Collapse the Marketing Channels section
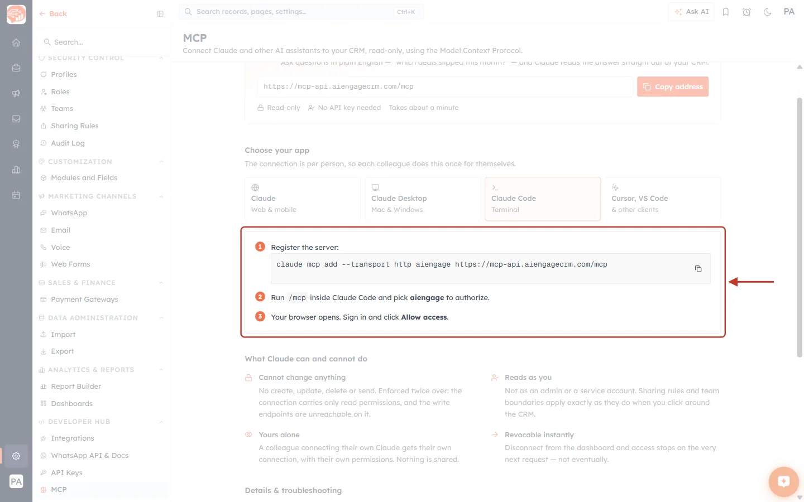 coord(161,196)
